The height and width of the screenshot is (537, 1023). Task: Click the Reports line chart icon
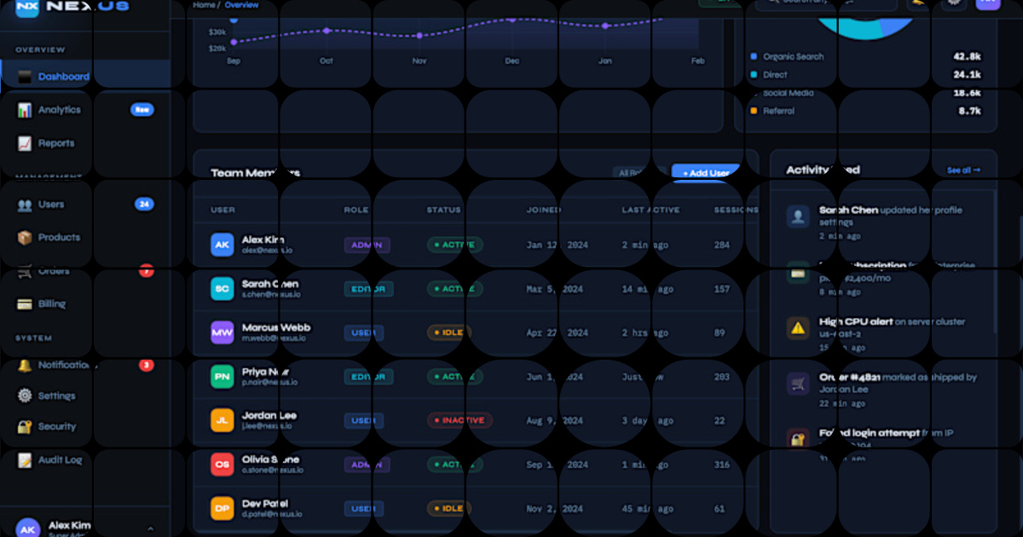tap(25, 143)
